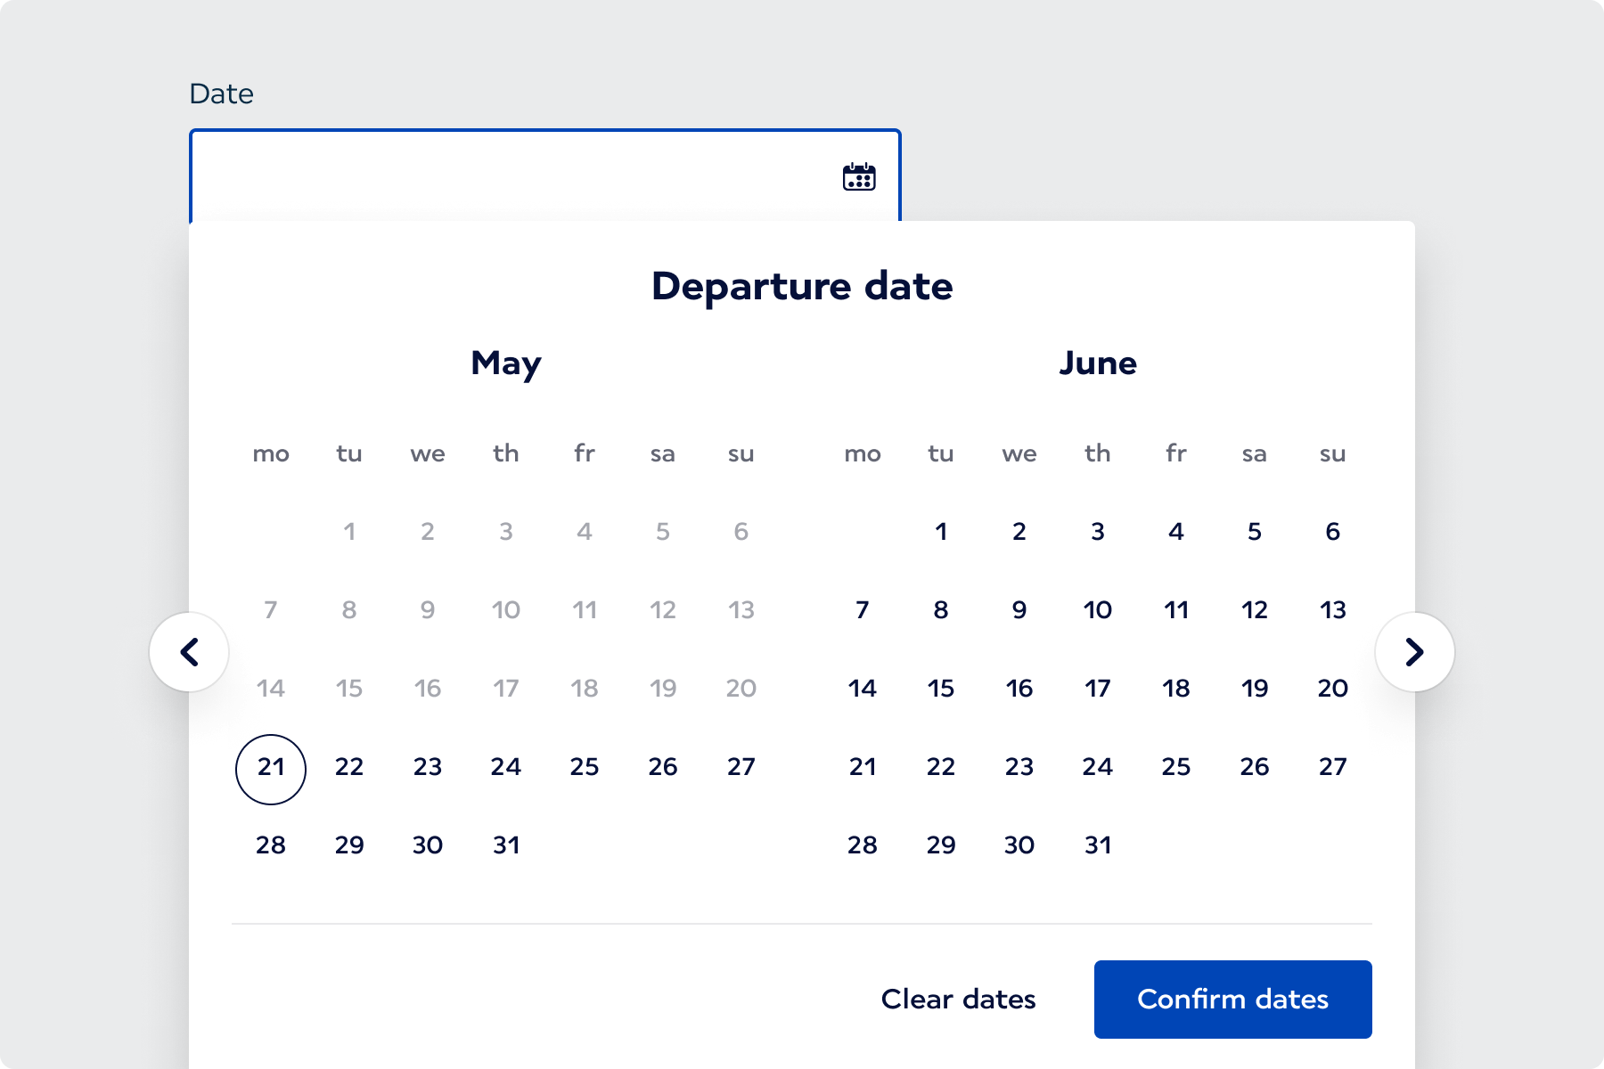This screenshot has height=1069, width=1604.
Task: Click the June month heading
Action: click(x=1098, y=363)
